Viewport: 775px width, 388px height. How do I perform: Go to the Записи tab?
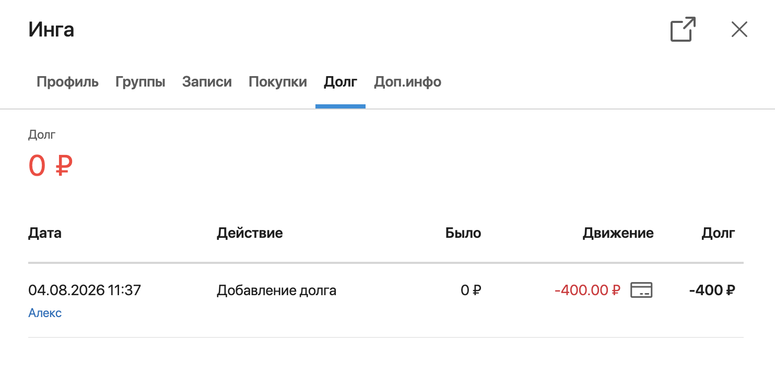click(207, 82)
